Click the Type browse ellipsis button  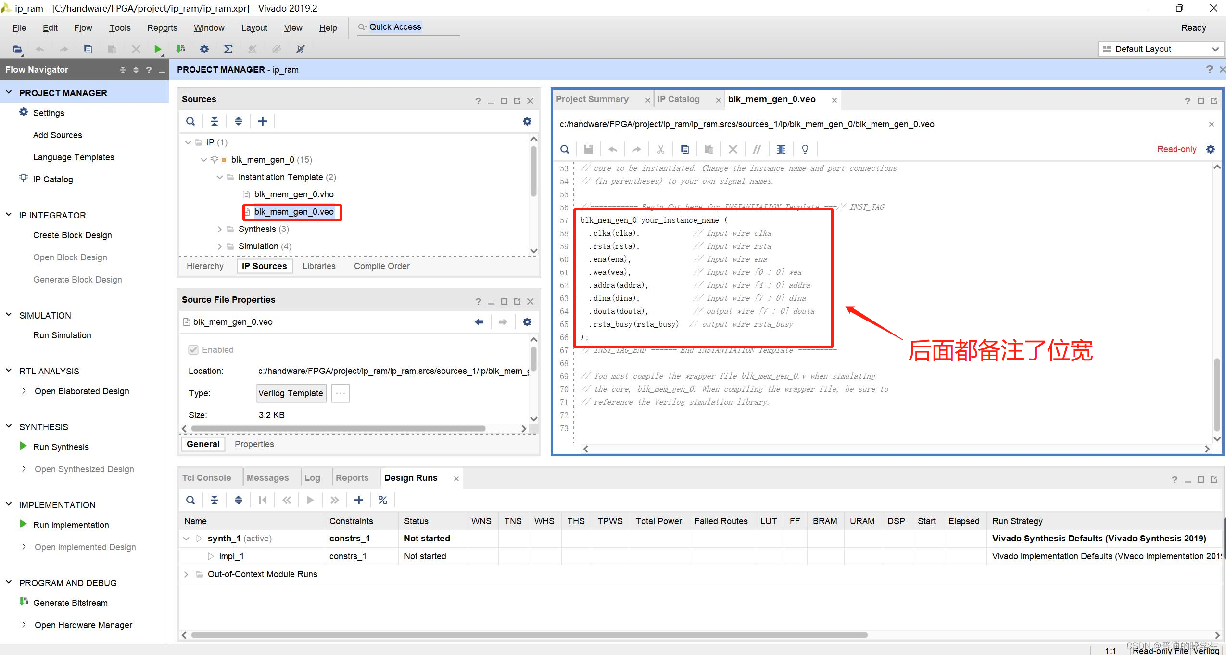click(x=340, y=393)
